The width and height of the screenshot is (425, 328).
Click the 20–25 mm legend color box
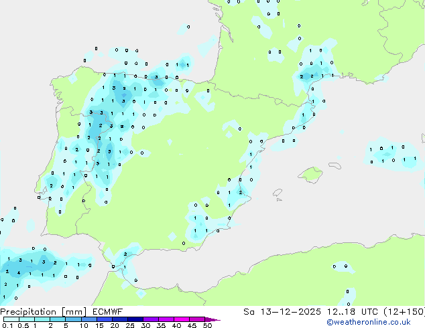pos(119,319)
